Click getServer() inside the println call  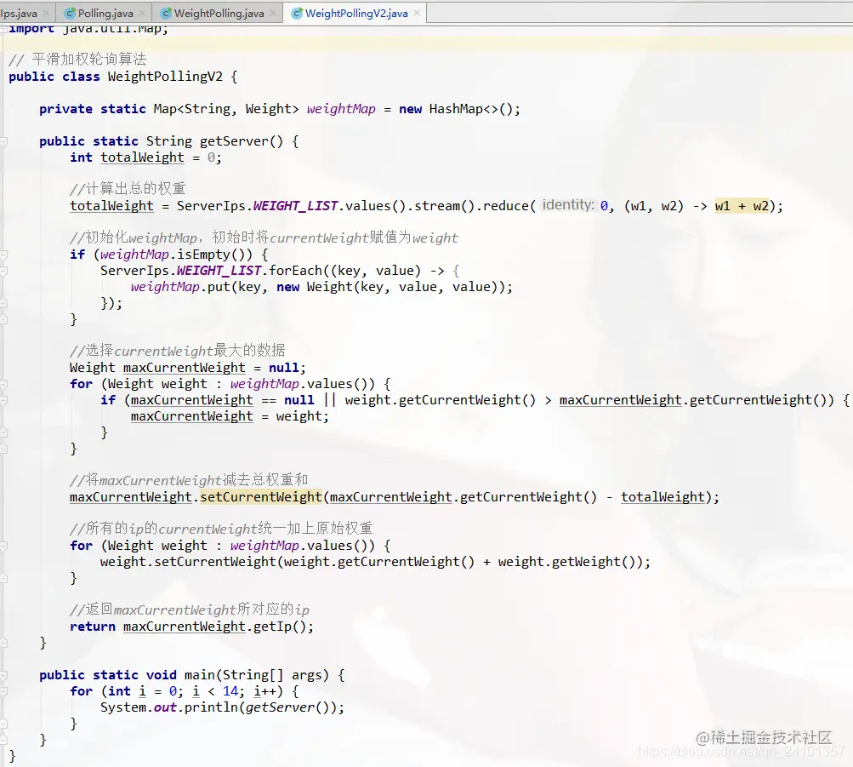point(287,708)
